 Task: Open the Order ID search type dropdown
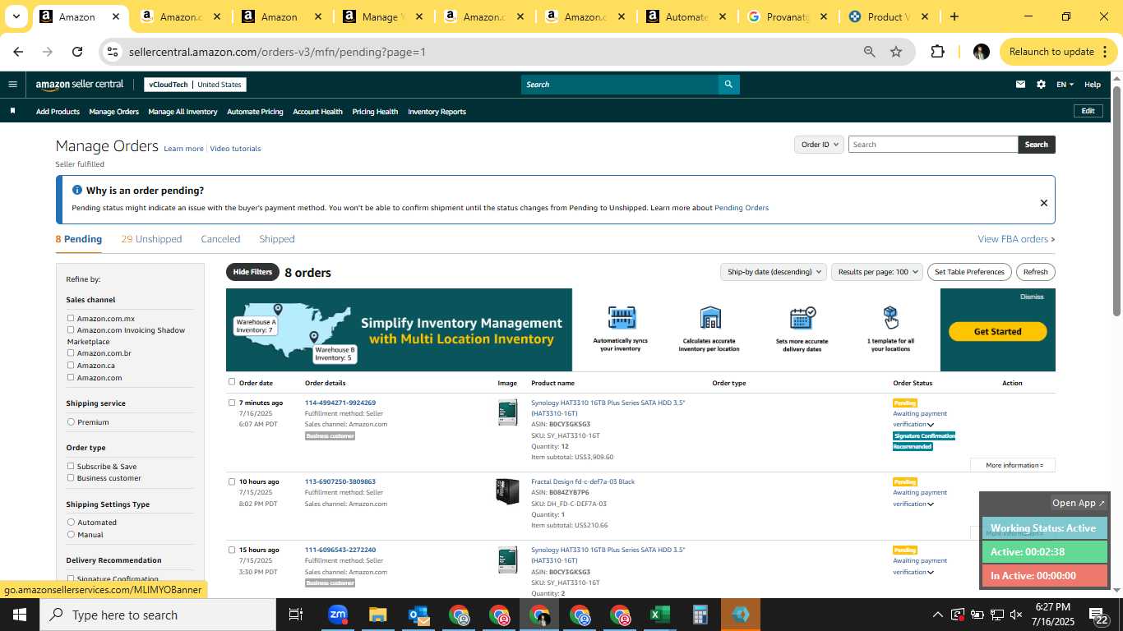(819, 144)
